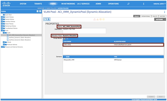Click the 'VMM Domain' type cell
This screenshot has width=167, height=101.
pyautogui.click(x=118, y=60)
